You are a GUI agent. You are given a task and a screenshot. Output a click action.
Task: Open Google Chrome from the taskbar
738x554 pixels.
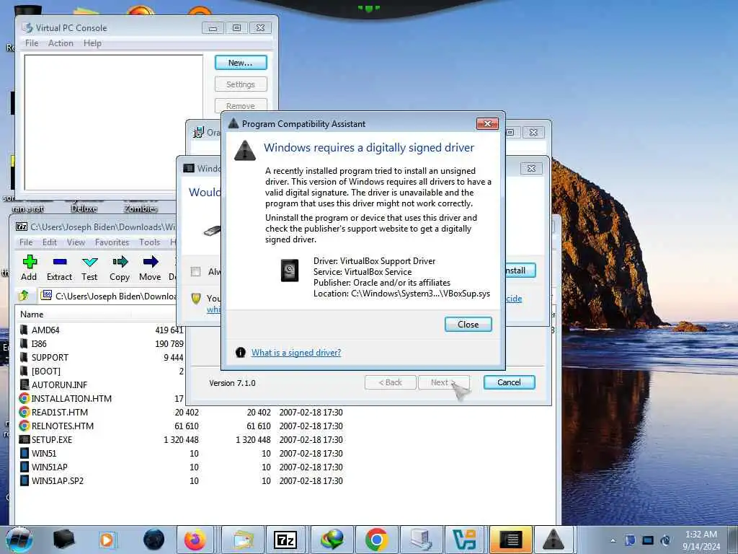coord(376,540)
